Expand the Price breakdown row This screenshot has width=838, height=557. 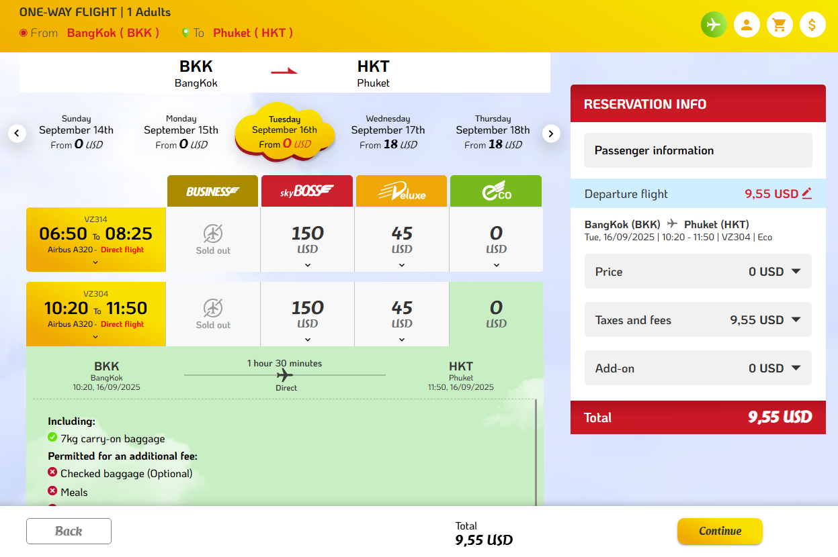click(x=698, y=271)
